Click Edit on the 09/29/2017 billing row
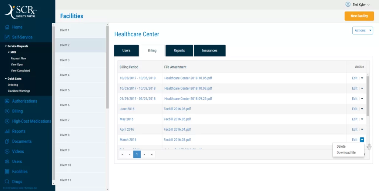Screen dimensions: 379x191 click(355, 98)
